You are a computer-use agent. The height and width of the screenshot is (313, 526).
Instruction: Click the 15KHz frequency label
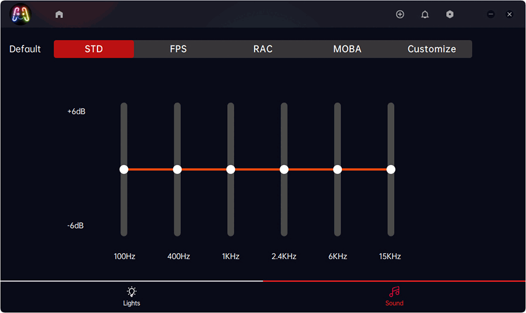[x=390, y=256]
